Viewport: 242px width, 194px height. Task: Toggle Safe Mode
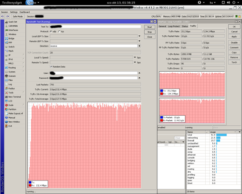[x=18, y=16]
